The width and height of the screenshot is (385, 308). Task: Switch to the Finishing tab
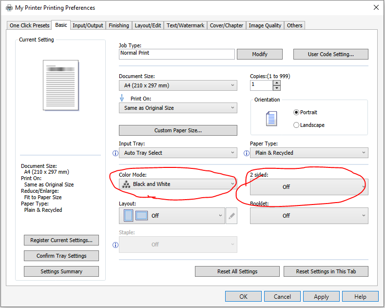119,25
